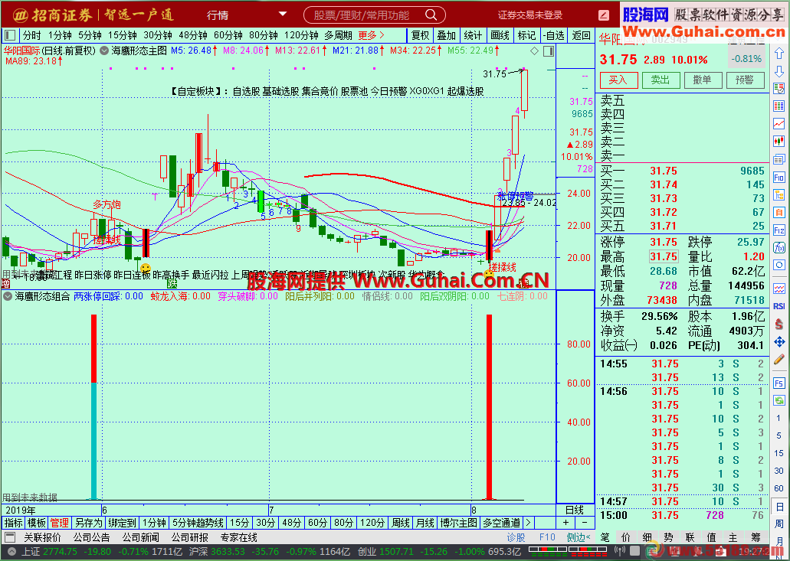790x561 pixels.
Task: Click the RSI indicator sidebar icon
Action: click(779, 306)
